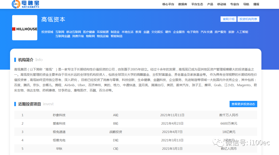Open the 移动端 menu
279x155 pixels.
222,4
